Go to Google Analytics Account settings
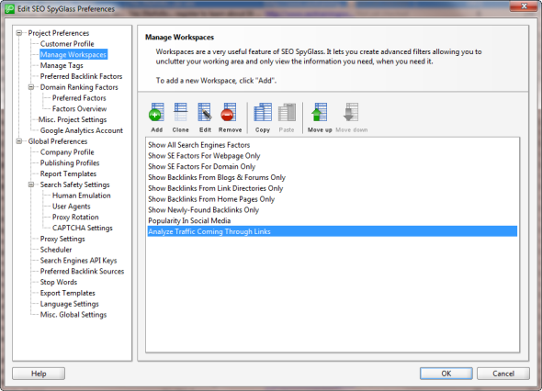 click(x=81, y=130)
